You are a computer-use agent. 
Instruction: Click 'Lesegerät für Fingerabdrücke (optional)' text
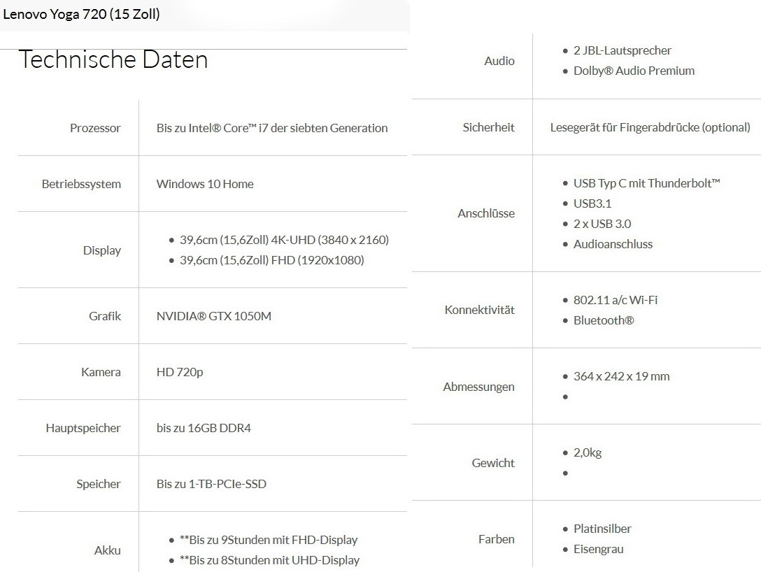650,127
